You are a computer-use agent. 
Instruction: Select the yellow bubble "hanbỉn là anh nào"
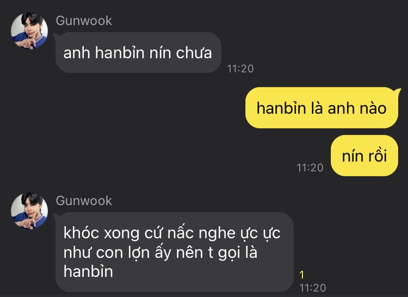(322, 108)
